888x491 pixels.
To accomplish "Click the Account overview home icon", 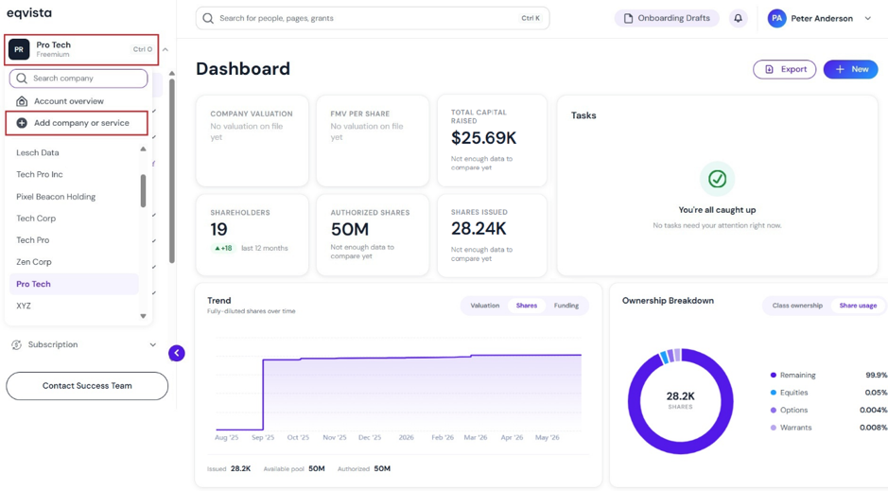I will pos(22,101).
